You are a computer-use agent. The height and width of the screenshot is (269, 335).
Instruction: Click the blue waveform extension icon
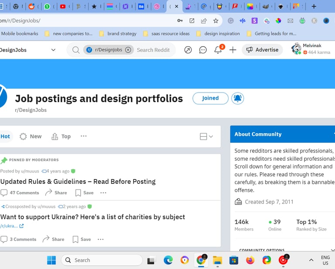tap(243, 21)
